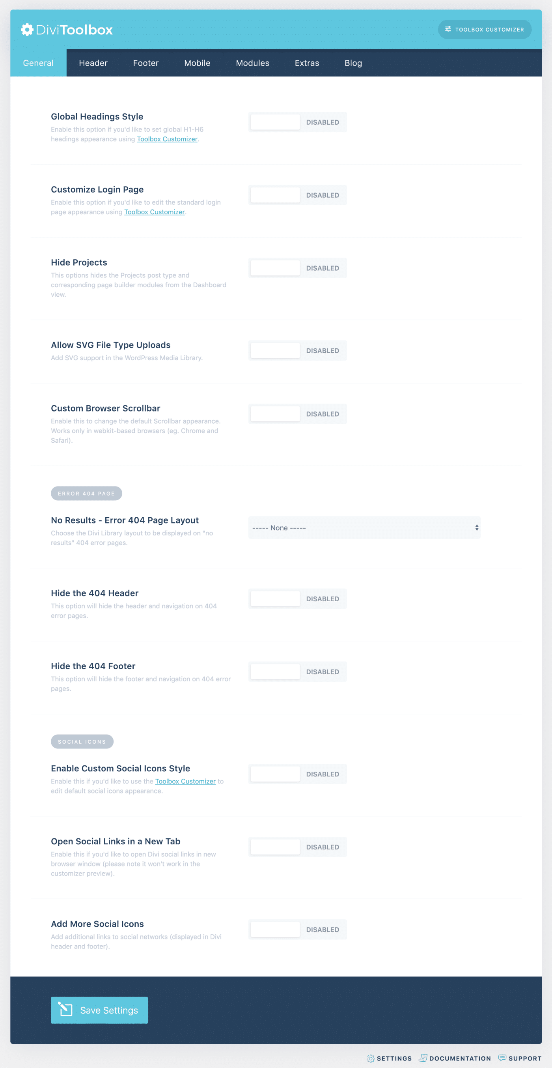This screenshot has width=552, height=1068.
Task: Click the Save Settings button
Action: coord(99,1010)
